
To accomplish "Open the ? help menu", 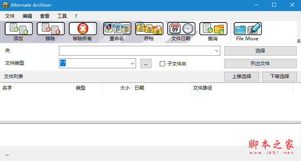I will pyautogui.click(x=76, y=16).
